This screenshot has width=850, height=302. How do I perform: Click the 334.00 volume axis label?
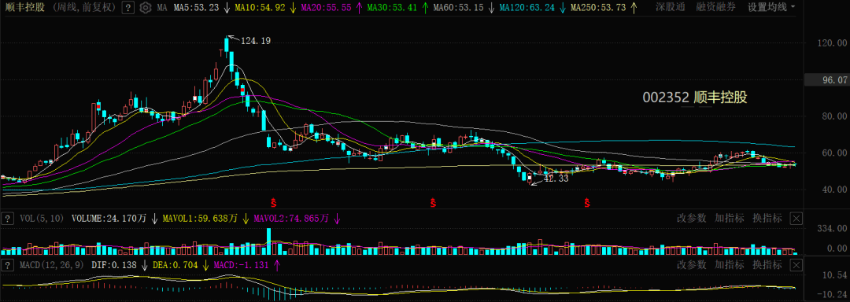click(832, 229)
